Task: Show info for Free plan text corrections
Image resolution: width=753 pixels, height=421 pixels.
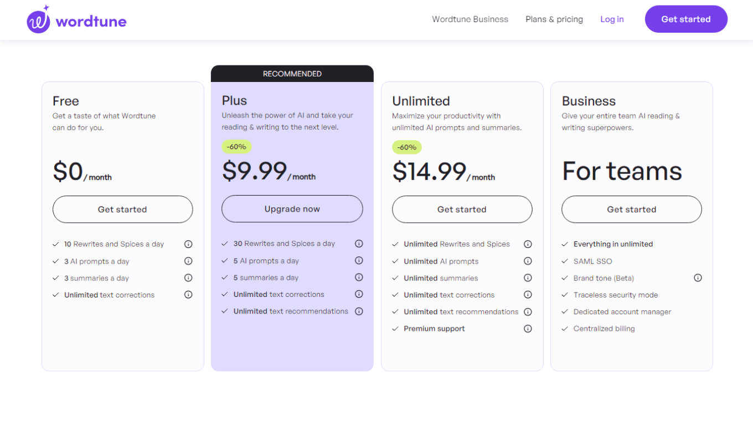Action: [188, 295]
